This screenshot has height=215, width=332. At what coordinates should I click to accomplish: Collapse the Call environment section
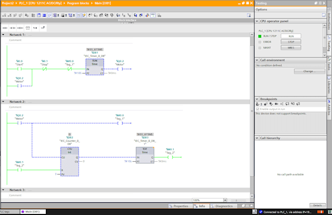[x=257, y=60]
